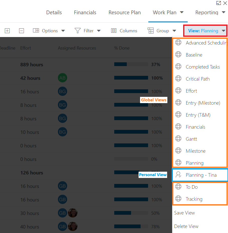Click the 0% done value
This screenshot has height=233, width=228.
pyautogui.click(x=154, y=159)
